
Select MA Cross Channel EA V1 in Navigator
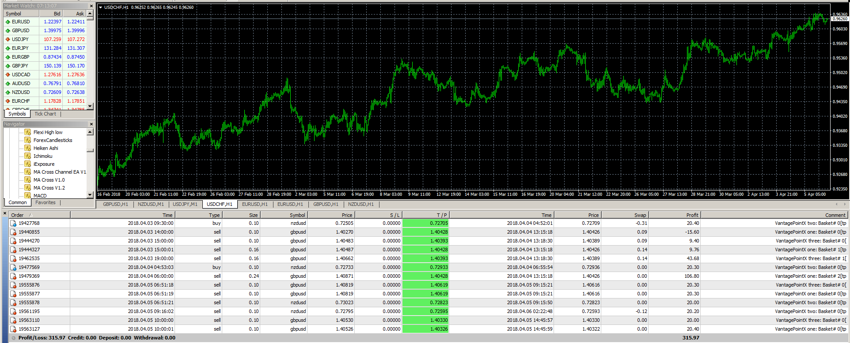(x=60, y=172)
